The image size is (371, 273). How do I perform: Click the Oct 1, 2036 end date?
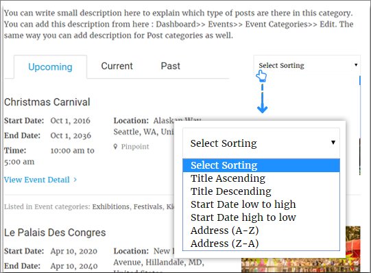[71, 136]
